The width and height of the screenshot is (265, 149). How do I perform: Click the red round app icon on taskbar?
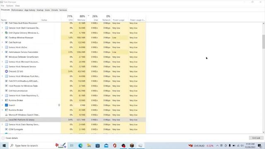pos(123,145)
